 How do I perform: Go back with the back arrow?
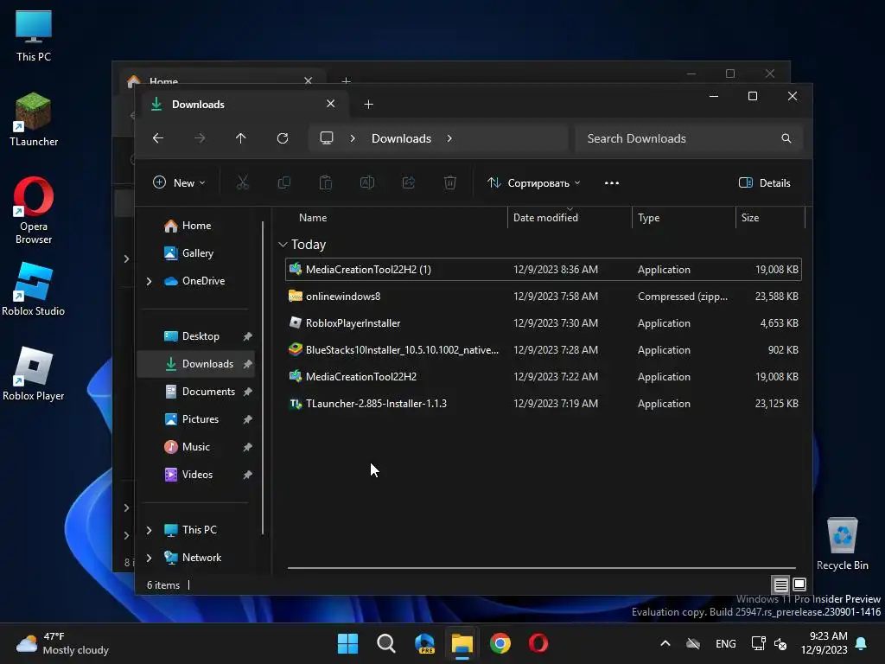(x=158, y=138)
